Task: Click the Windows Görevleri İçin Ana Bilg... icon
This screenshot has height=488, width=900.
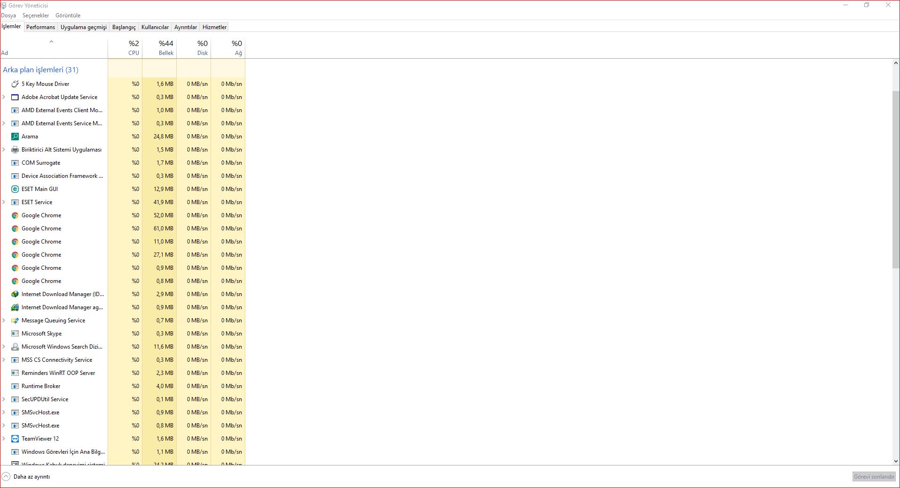Action: pos(15,452)
